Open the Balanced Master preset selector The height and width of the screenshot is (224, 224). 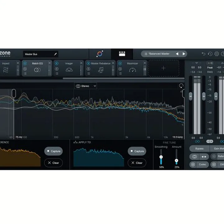(164, 54)
